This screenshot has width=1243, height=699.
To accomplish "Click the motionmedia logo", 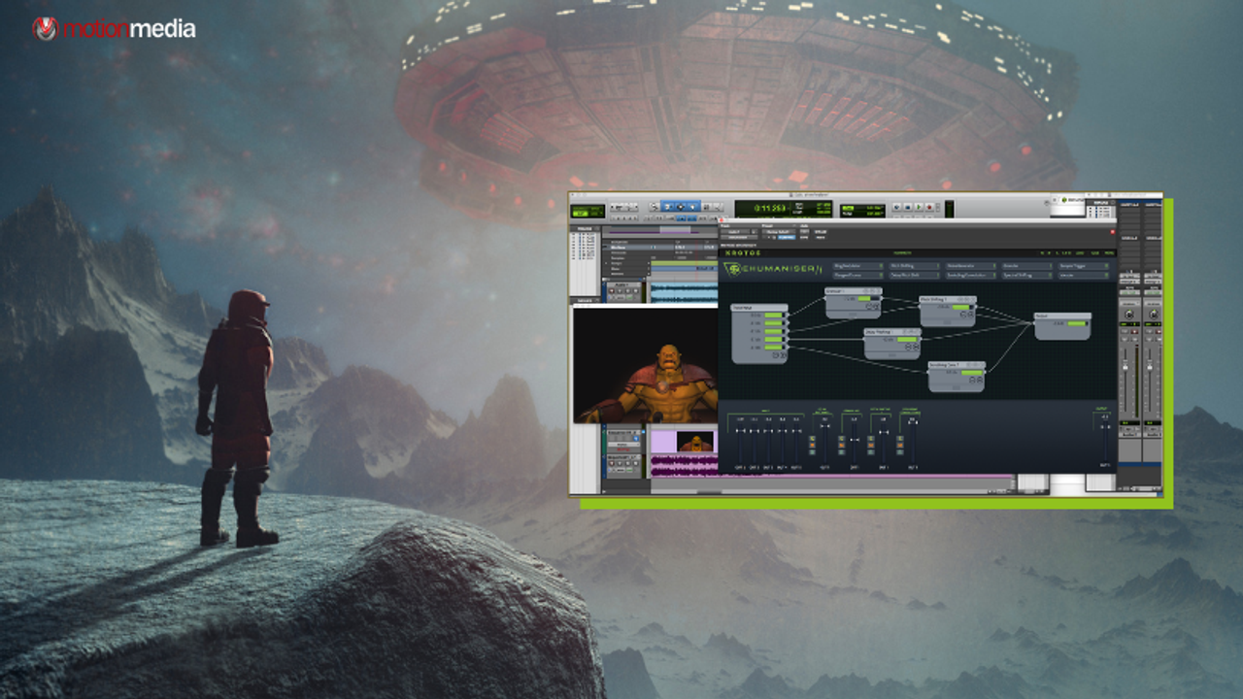I will tap(114, 29).
